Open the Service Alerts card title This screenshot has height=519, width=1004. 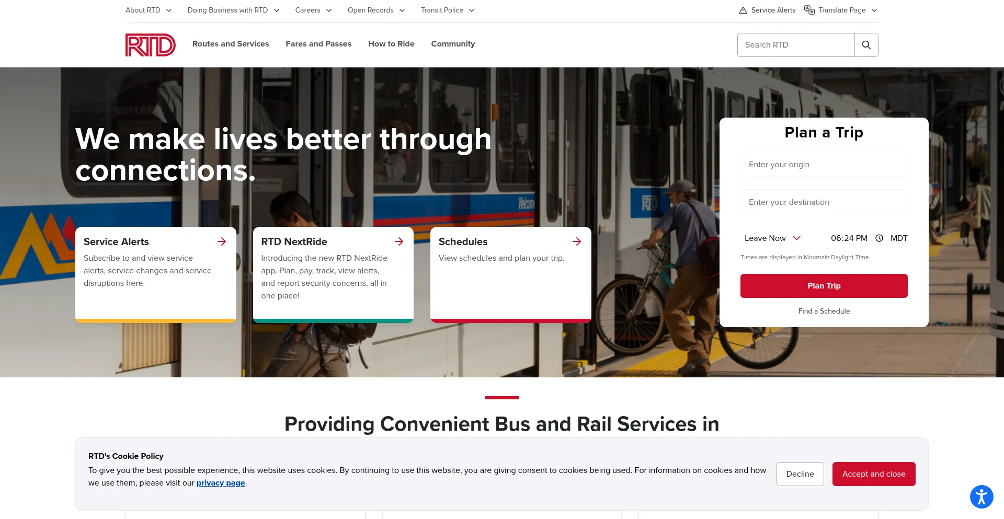tap(116, 241)
